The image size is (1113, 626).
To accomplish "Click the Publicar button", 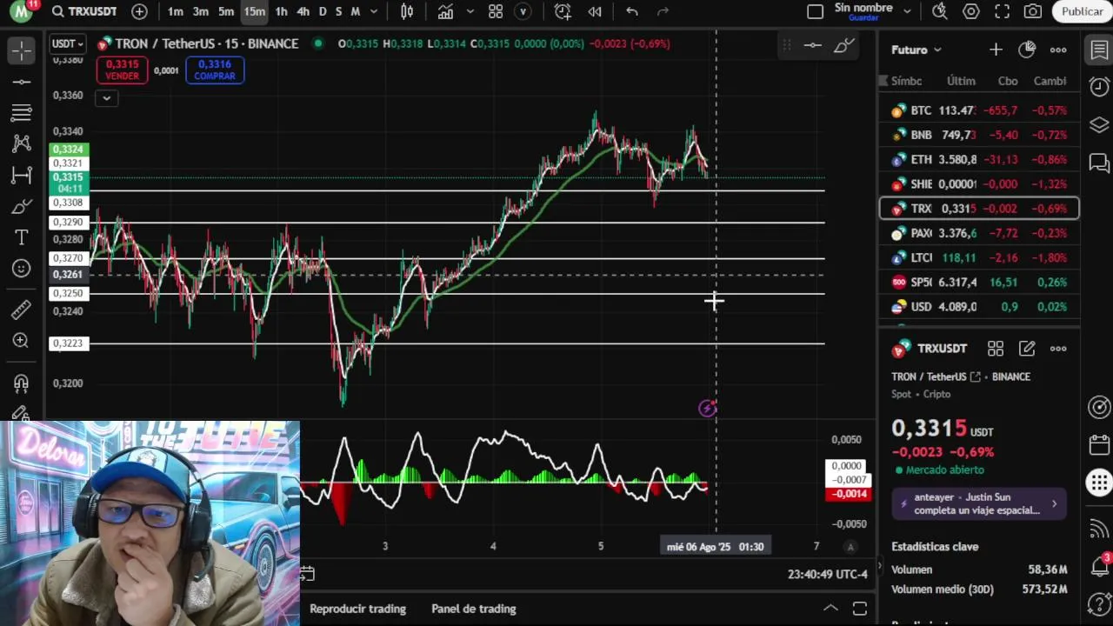I will point(1082,11).
